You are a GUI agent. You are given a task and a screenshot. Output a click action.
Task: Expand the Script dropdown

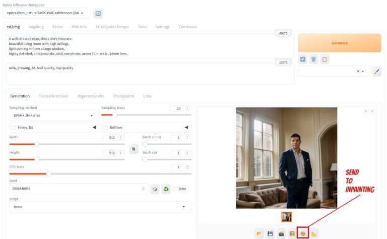pyautogui.click(x=100, y=207)
